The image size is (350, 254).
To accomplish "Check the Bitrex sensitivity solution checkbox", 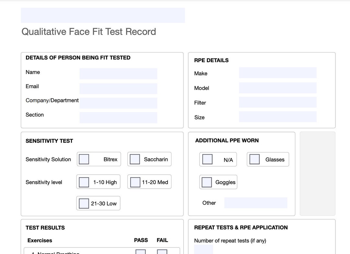I will click(84, 159).
